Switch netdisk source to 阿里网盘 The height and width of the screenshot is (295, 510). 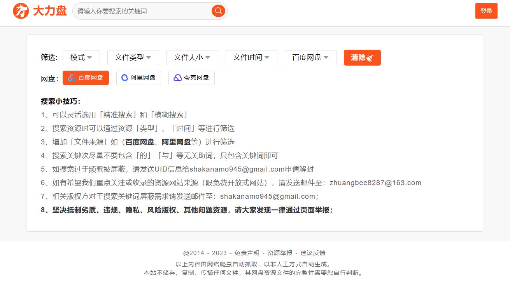138,78
